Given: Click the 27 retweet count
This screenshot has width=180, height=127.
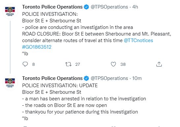Looking at the screenshot, I should pyautogui.click(x=77, y=64).
